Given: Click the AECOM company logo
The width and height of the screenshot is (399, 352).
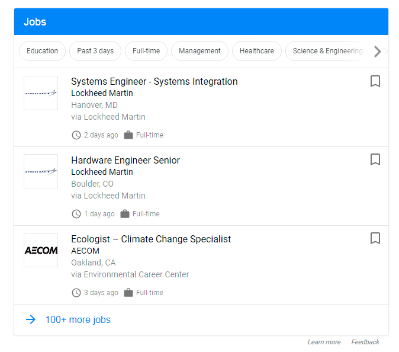Looking at the screenshot, I should [x=41, y=250].
